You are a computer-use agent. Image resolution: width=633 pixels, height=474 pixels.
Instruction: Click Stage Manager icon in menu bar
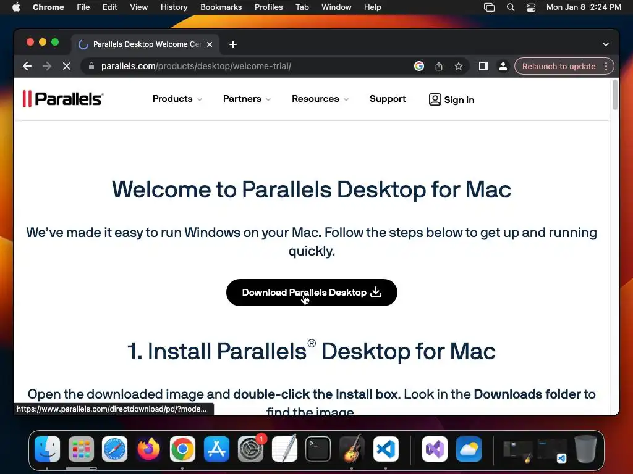[490, 7]
